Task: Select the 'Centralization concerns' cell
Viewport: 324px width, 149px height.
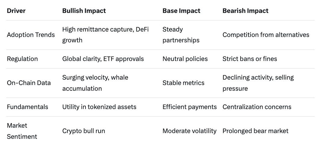Action: (x=257, y=107)
